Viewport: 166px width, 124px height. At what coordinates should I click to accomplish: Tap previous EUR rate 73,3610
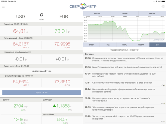click(x=62, y=82)
